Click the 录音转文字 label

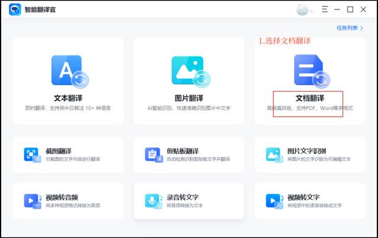pos(183,197)
